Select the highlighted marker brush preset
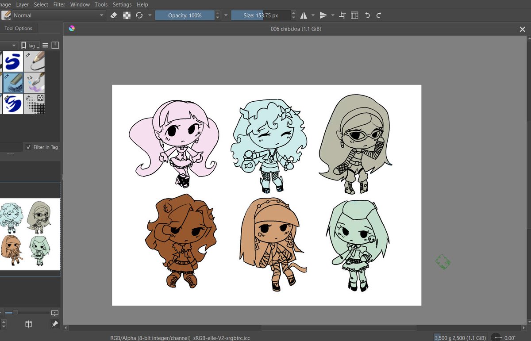Image resolution: width=531 pixels, height=341 pixels. click(x=13, y=83)
